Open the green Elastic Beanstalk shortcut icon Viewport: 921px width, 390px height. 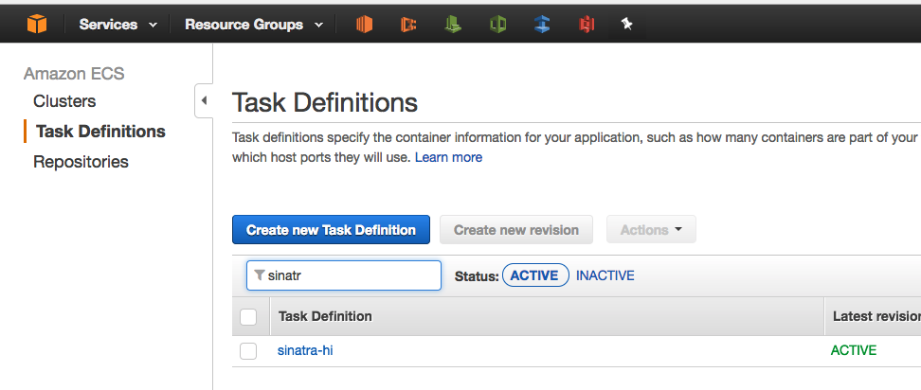(453, 24)
